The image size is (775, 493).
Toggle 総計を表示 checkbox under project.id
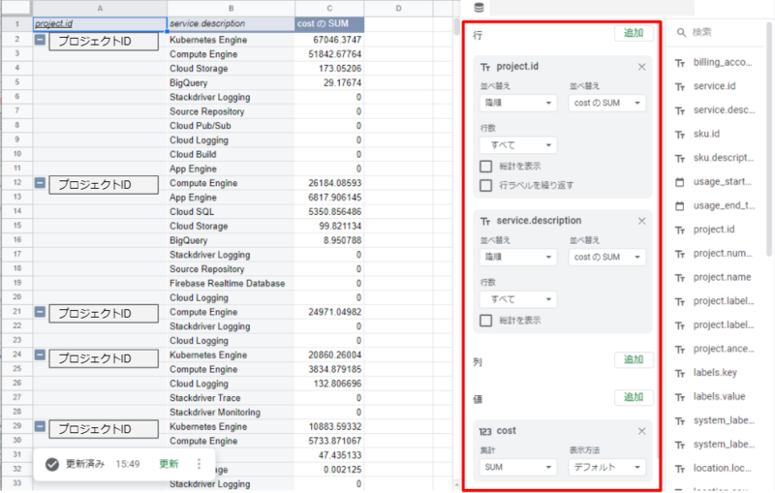tap(486, 166)
